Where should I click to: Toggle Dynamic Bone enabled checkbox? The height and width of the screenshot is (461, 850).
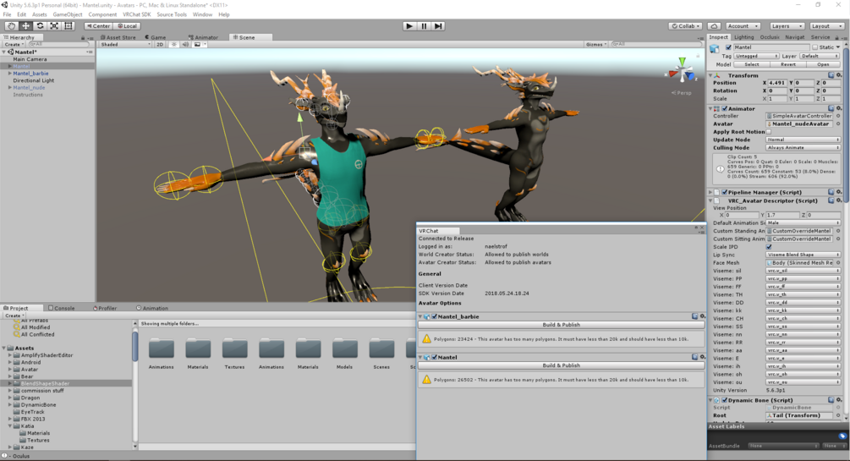725,400
